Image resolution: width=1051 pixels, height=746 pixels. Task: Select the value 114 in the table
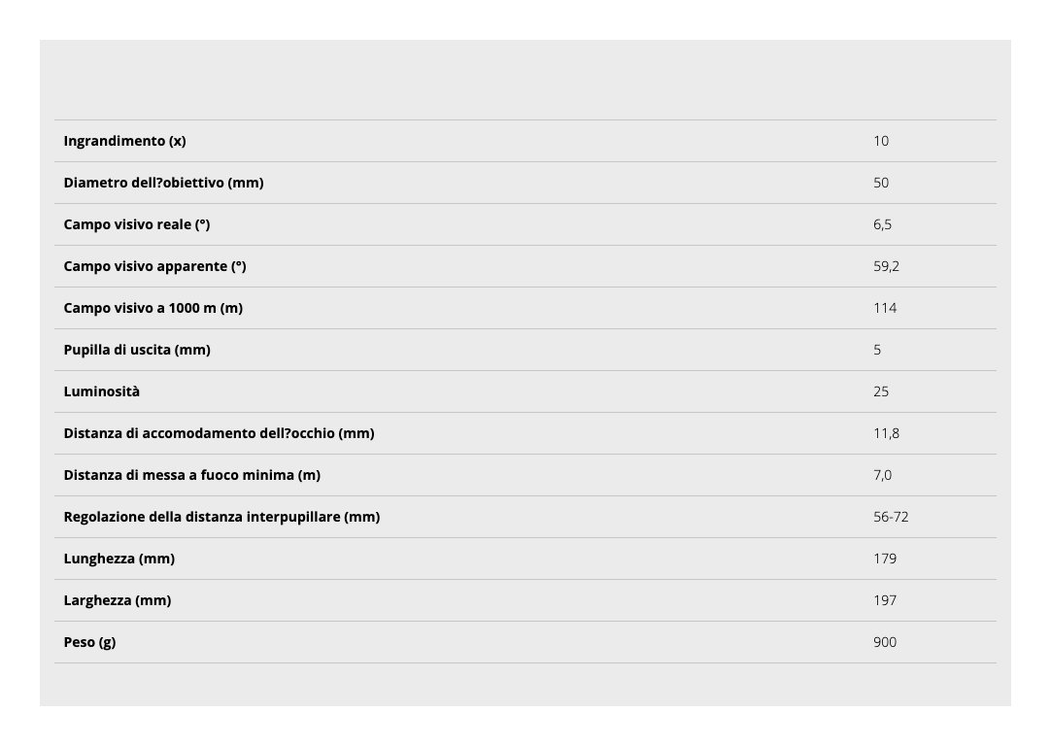point(885,308)
